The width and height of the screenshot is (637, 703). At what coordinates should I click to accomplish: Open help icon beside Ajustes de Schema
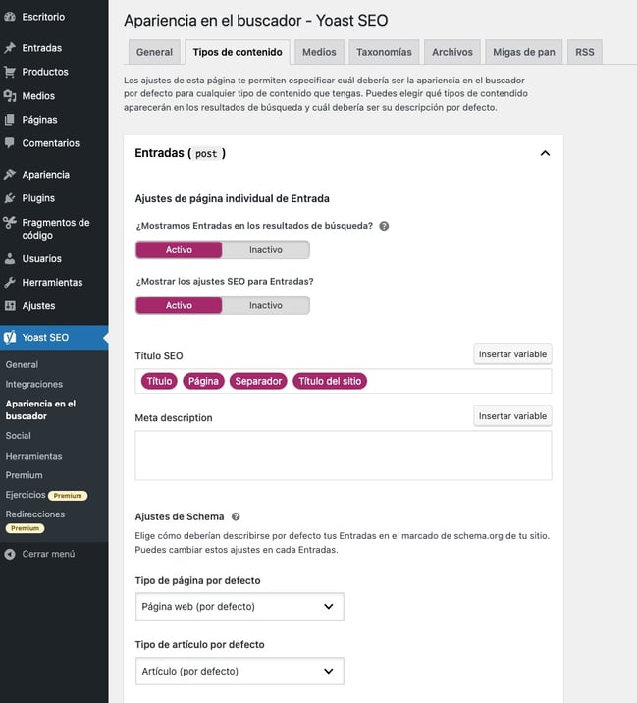[x=236, y=516]
